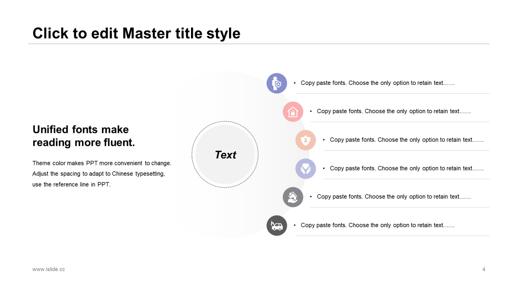This screenshot has height=291, width=518.
Task: Select the Unified fonts heading text
Action: [83, 136]
